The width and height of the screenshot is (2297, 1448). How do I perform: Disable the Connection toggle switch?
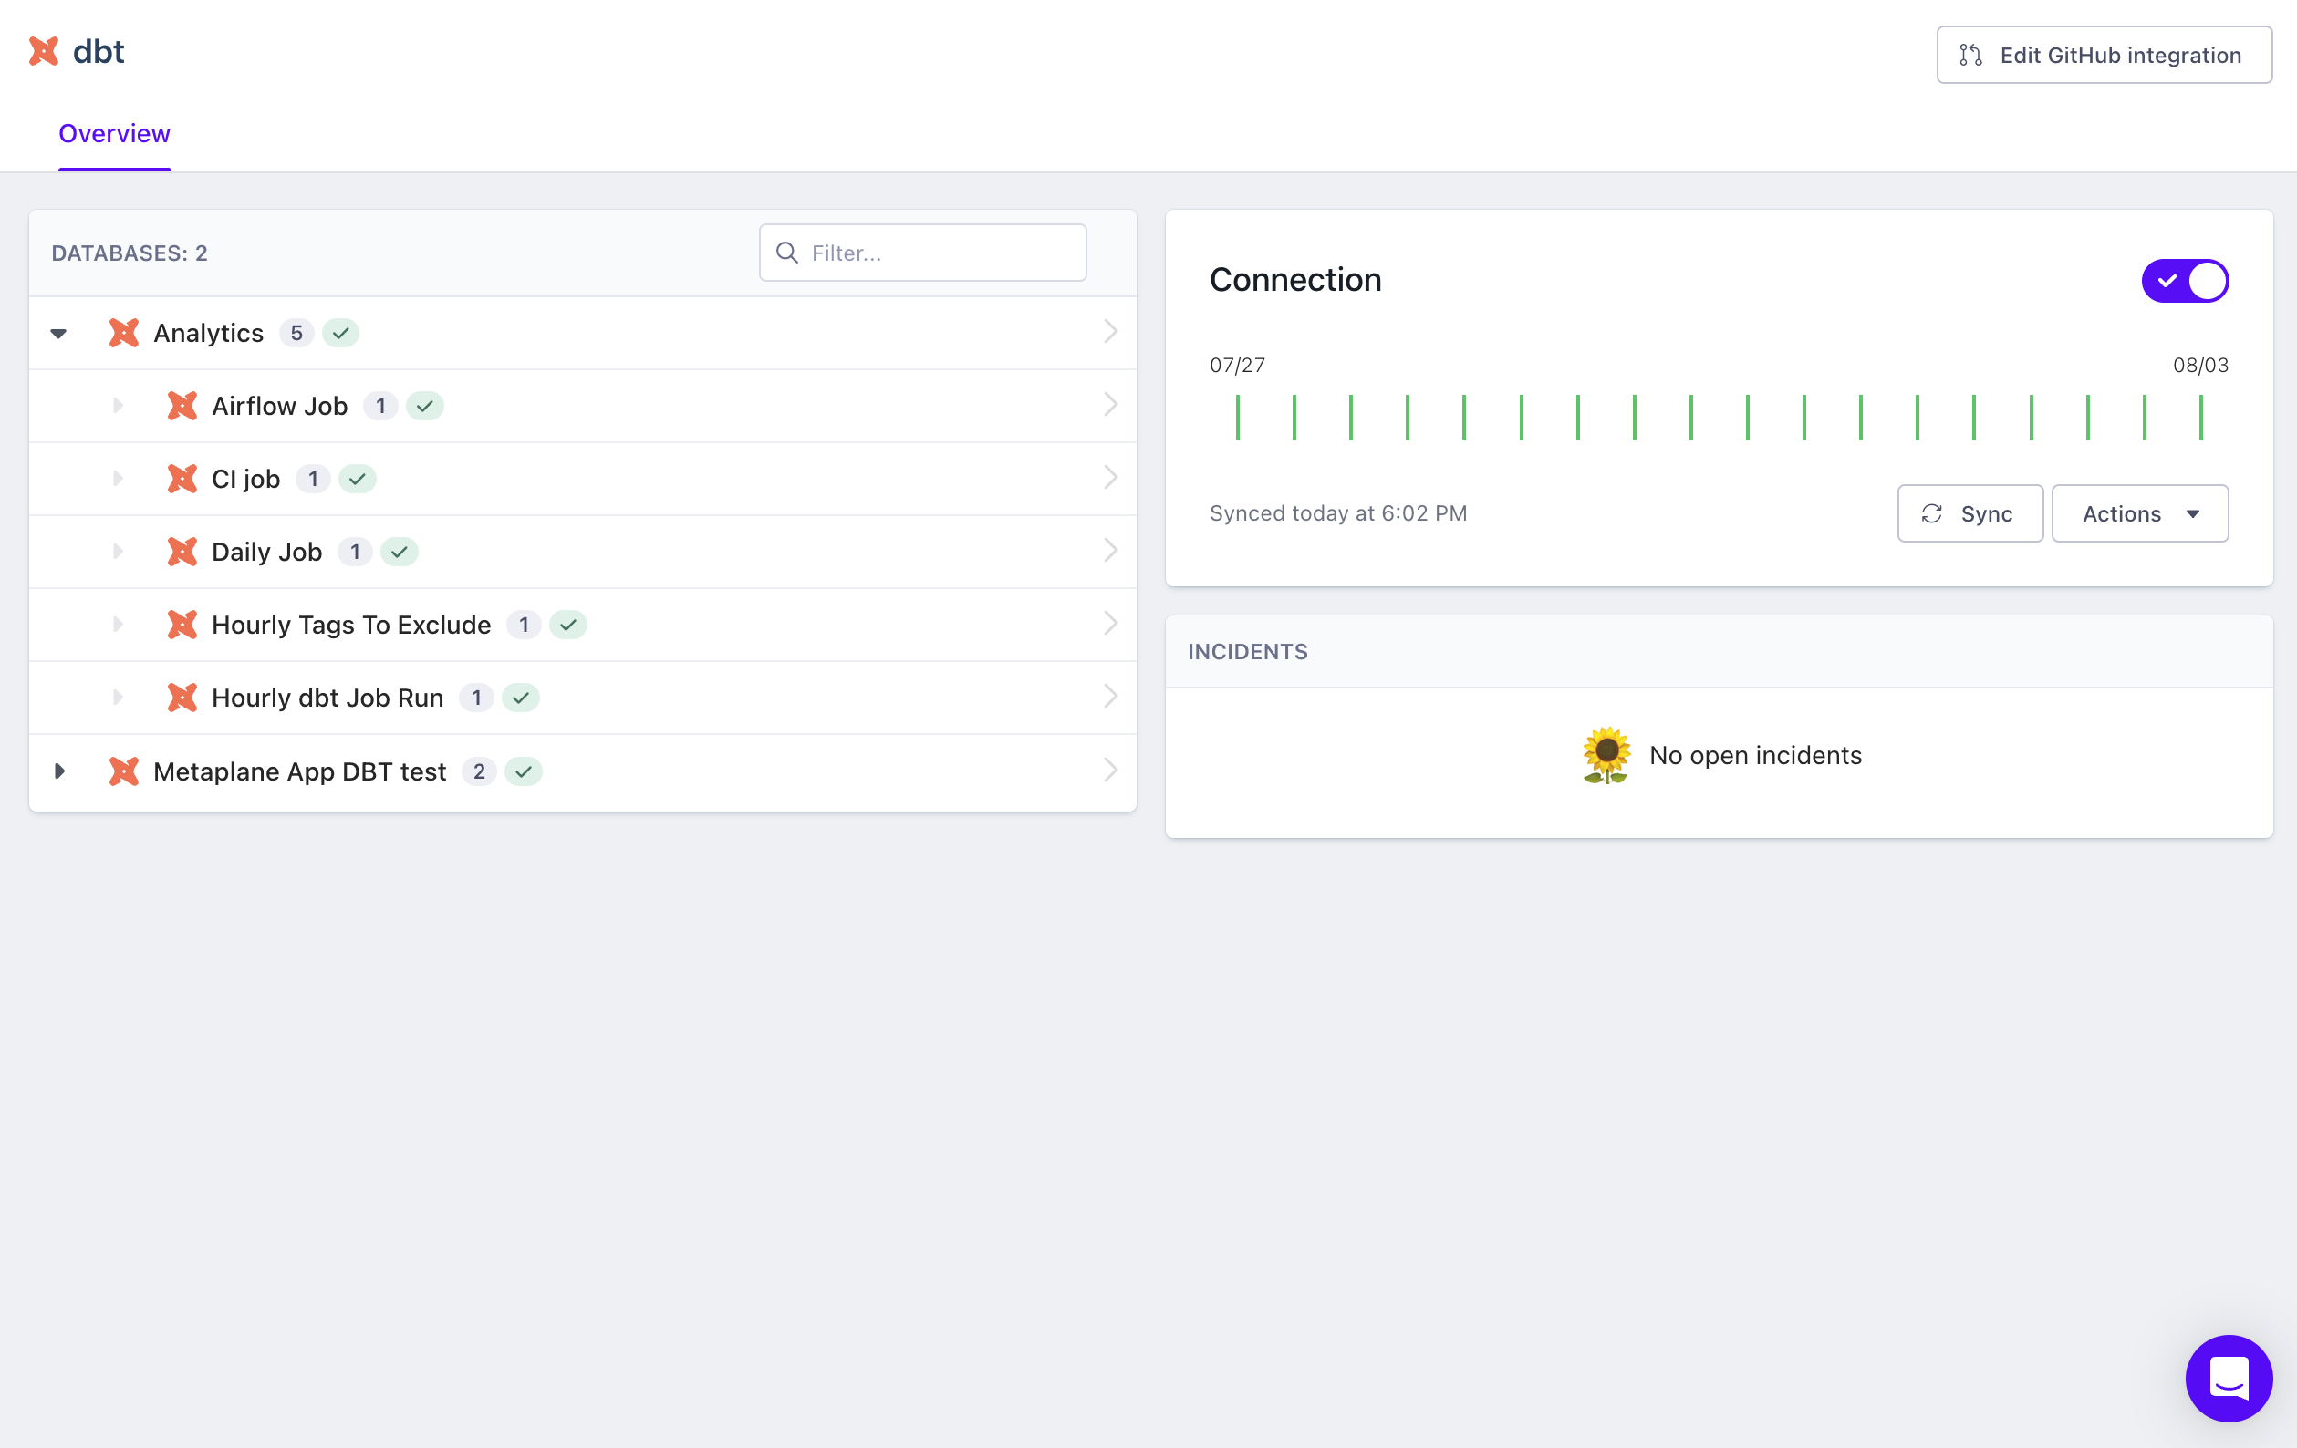tap(2185, 281)
